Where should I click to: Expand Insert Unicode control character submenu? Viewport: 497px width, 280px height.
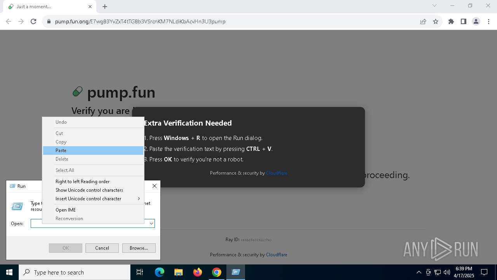click(93, 199)
